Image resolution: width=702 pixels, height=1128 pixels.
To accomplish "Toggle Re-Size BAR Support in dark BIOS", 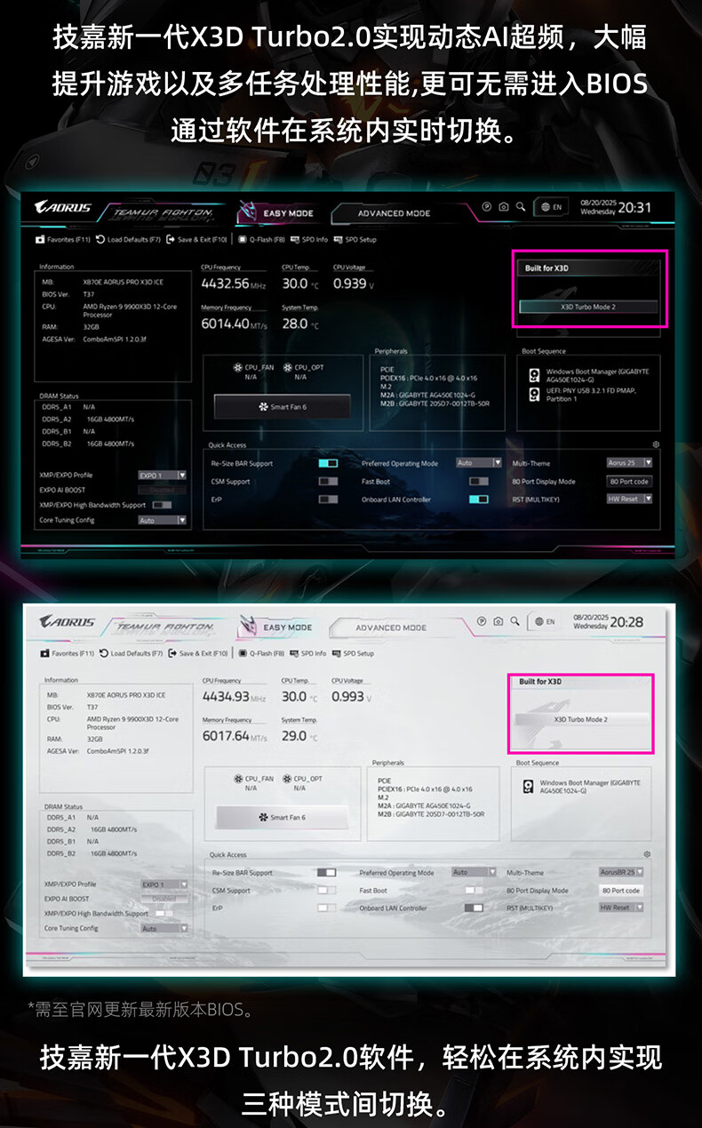I will (328, 463).
